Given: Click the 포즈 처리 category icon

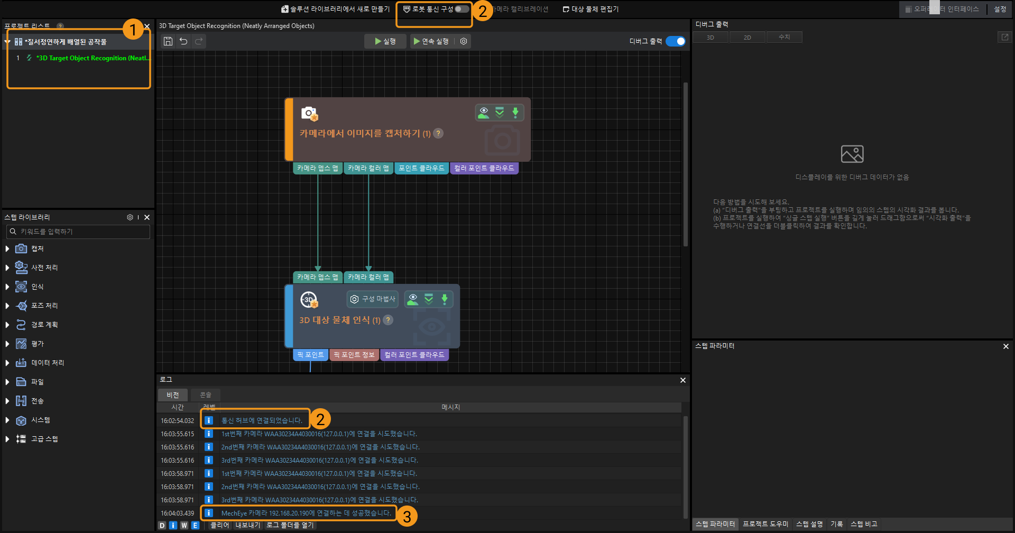Looking at the screenshot, I should tap(21, 306).
